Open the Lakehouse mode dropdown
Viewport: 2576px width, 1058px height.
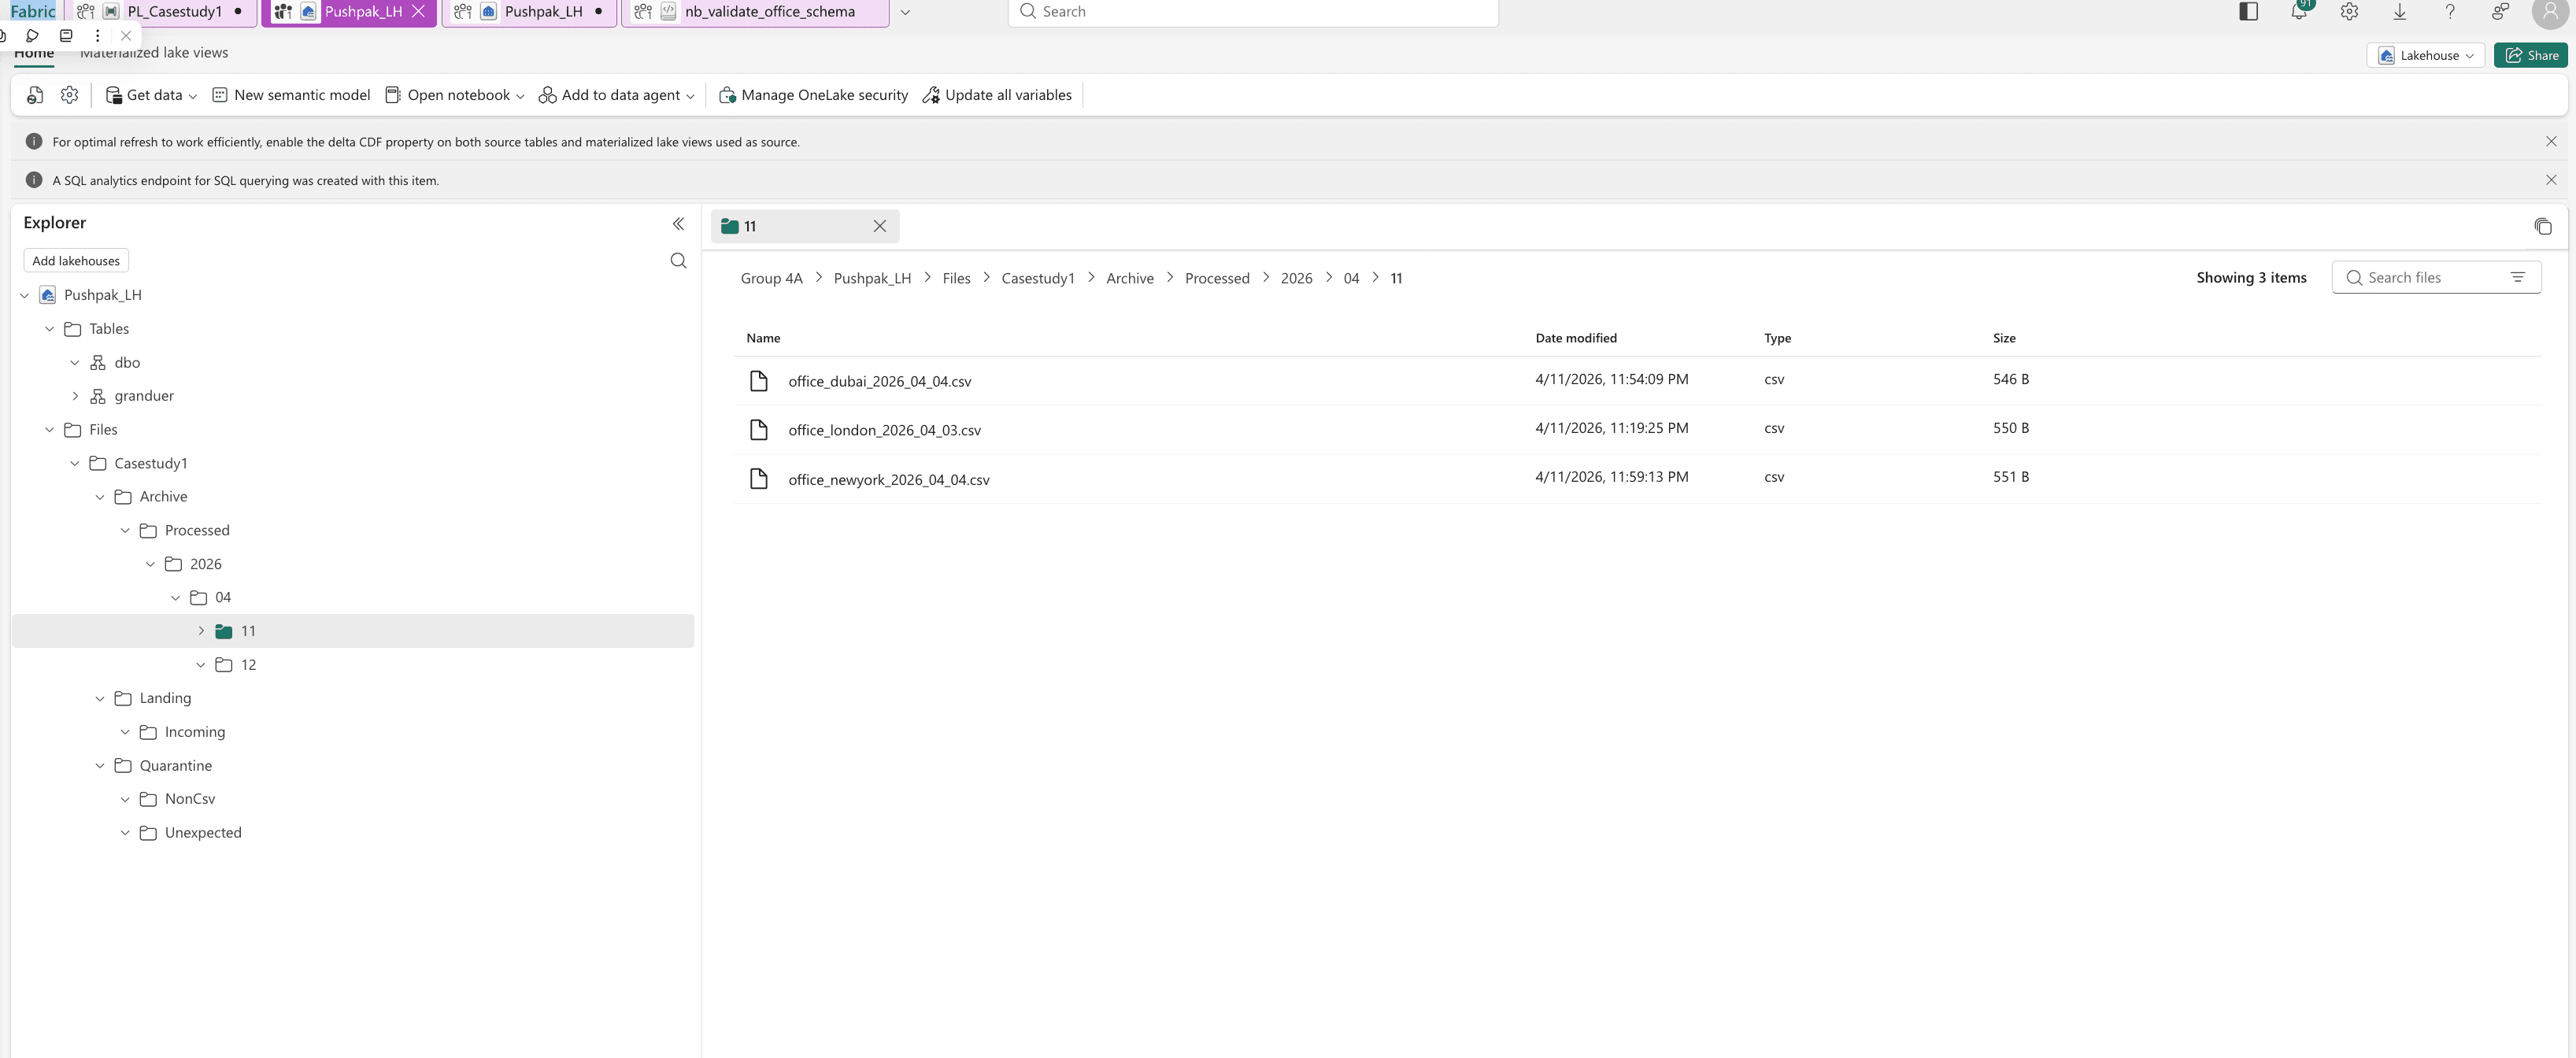coord(2426,56)
